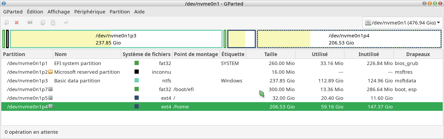Click the green maximize window button

click(435, 3)
